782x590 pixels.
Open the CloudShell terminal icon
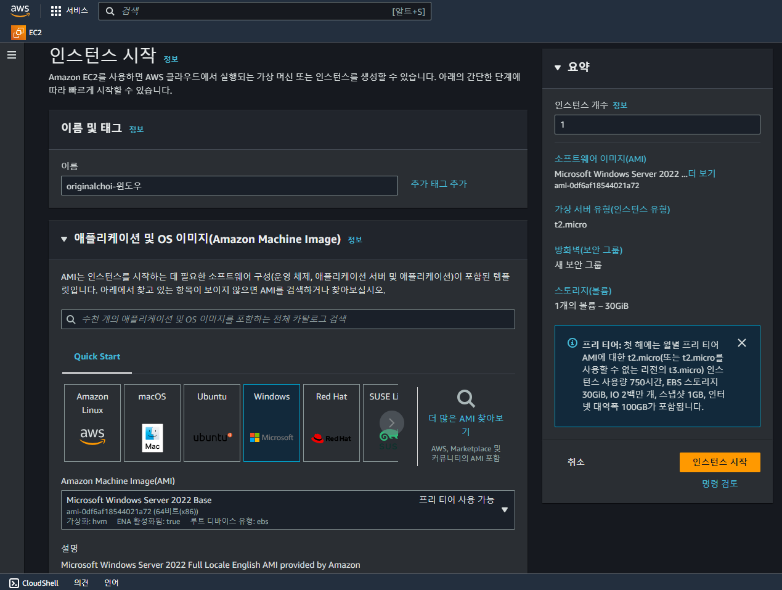(14, 583)
